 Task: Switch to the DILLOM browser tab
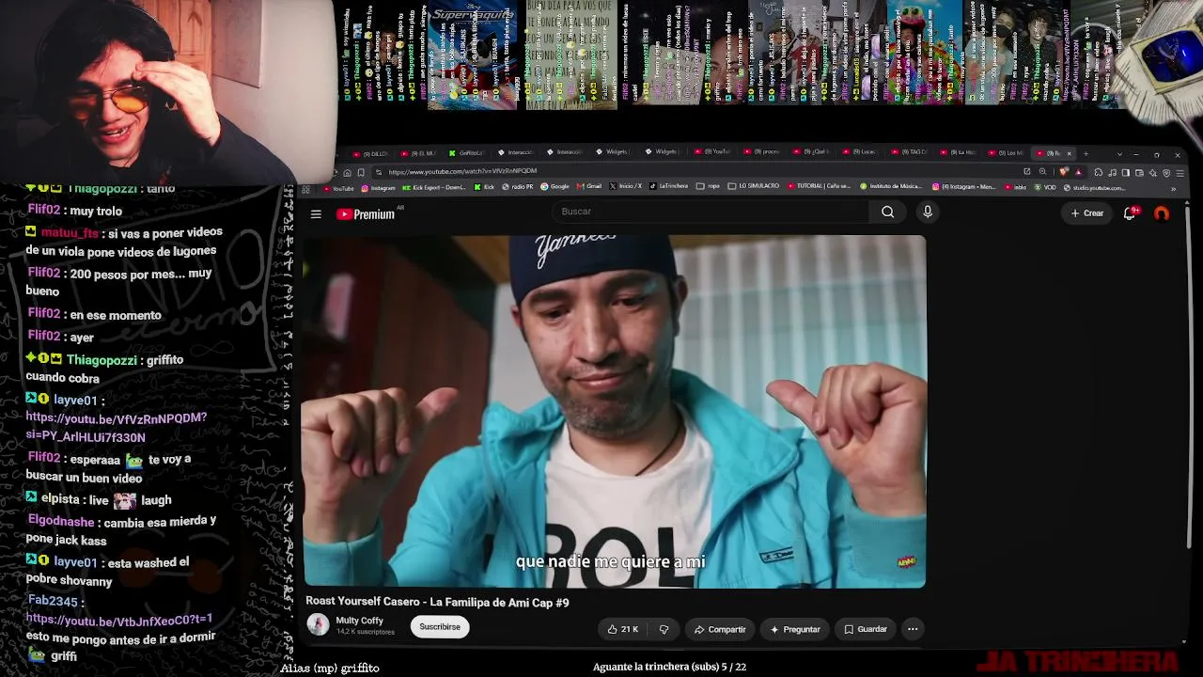tap(370, 153)
